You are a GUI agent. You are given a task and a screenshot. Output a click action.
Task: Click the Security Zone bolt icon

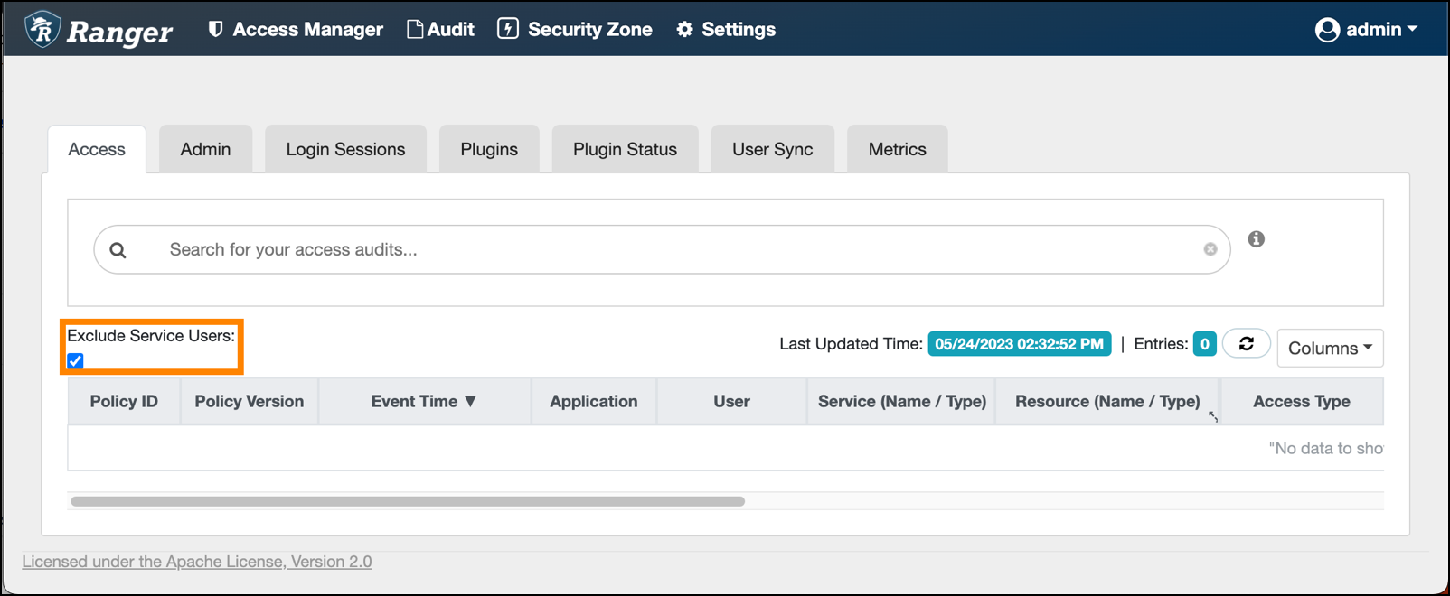[508, 29]
